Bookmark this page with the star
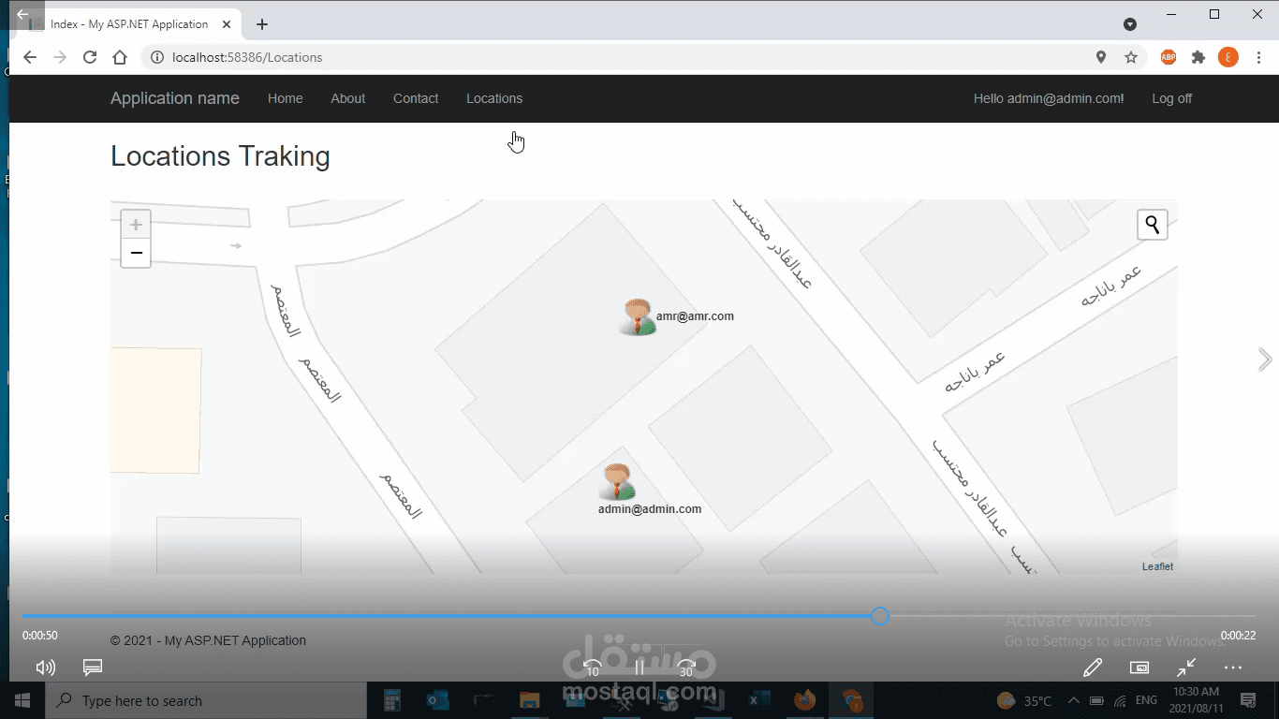1279x719 pixels. 1131,57
